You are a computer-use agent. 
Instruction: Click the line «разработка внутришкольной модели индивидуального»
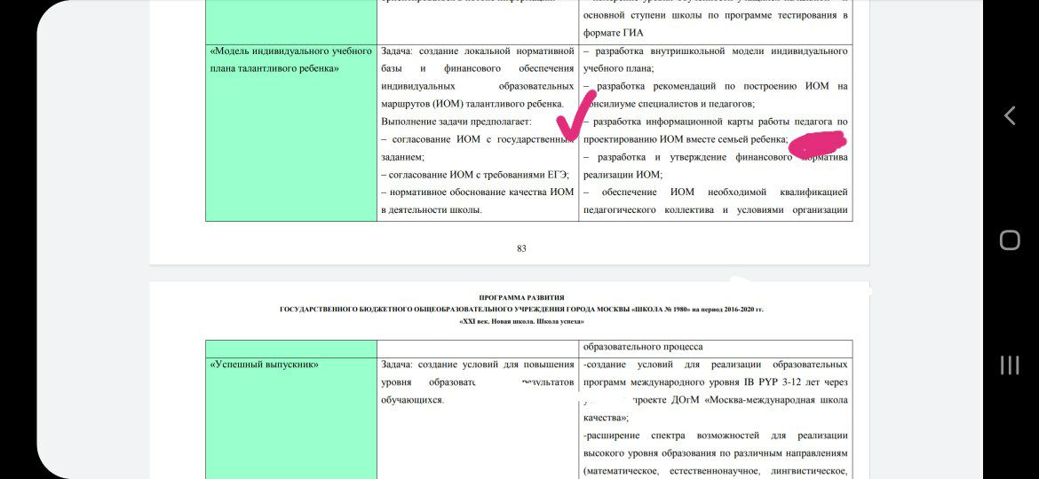click(716, 51)
